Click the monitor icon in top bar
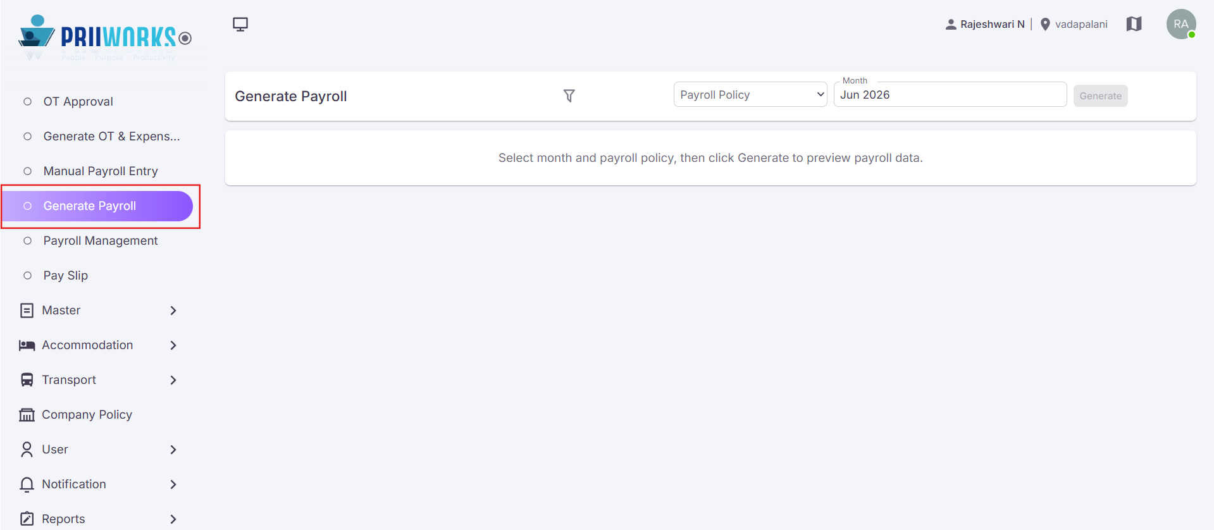The image size is (1214, 530). (x=240, y=25)
